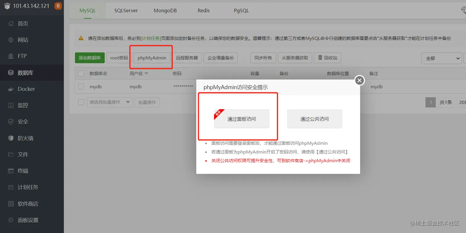
Task: Open the Docker whale icon in sidebar
Action: tap(11, 89)
